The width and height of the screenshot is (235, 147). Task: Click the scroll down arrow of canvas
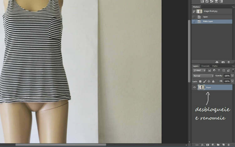coord(189,142)
